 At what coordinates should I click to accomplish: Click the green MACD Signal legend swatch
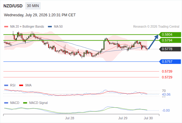click(25, 103)
